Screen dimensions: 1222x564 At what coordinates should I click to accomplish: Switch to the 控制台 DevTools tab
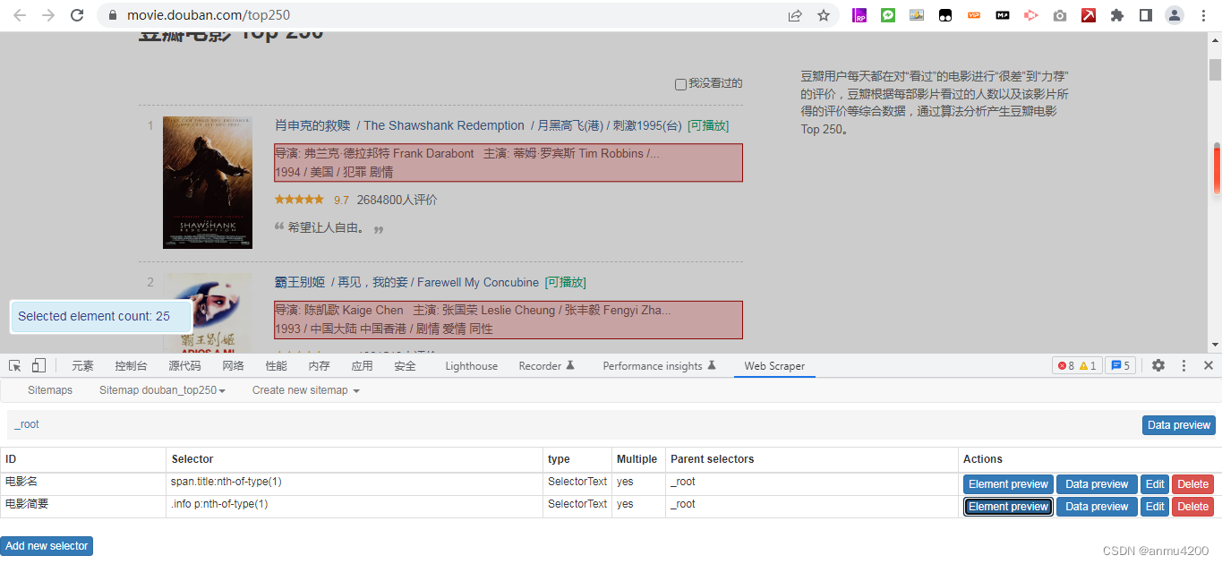tap(131, 365)
